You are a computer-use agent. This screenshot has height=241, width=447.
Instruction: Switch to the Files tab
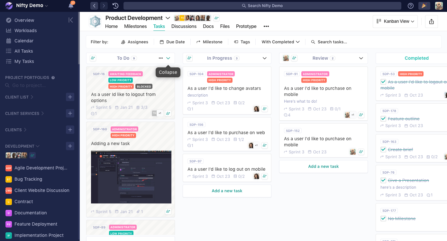click(x=225, y=26)
